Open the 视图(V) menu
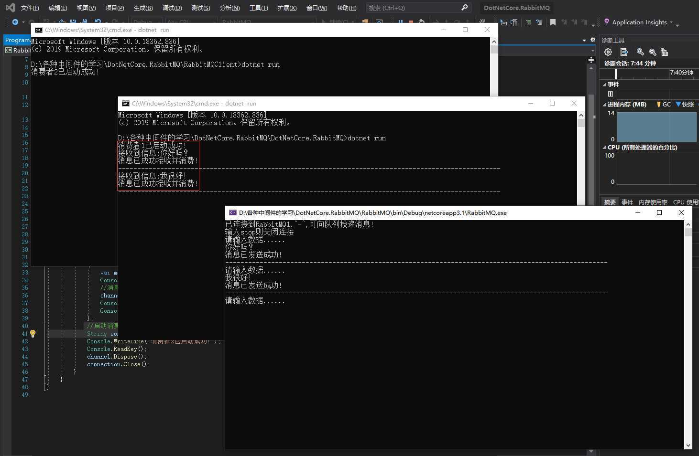Viewport: 699px width, 456px height. pyautogui.click(x=86, y=8)
